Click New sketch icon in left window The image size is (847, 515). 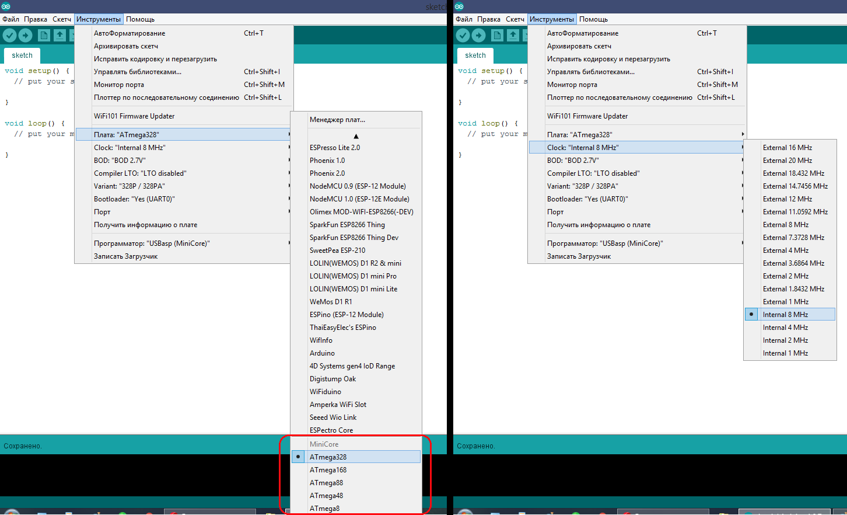44,36
